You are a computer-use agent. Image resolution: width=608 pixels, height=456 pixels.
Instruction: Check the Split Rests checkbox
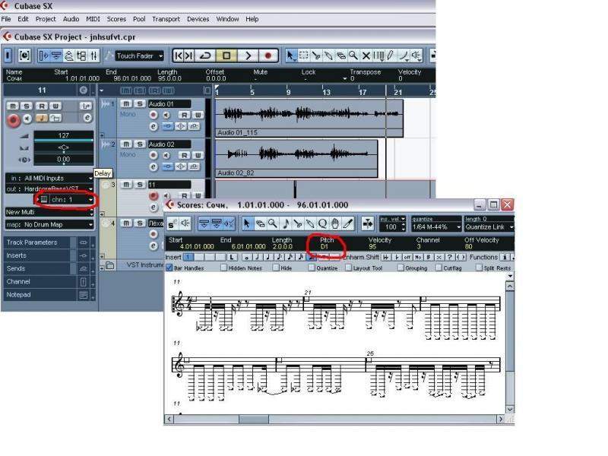479,268
